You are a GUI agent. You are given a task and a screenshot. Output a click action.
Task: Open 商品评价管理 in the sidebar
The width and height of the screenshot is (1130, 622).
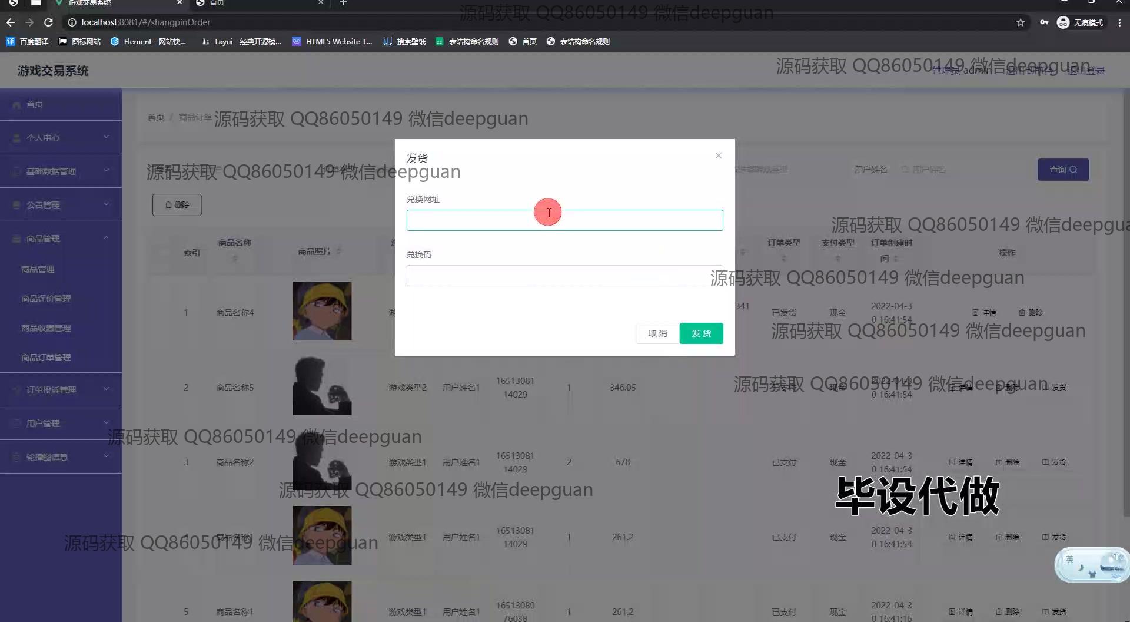point(61,299)
